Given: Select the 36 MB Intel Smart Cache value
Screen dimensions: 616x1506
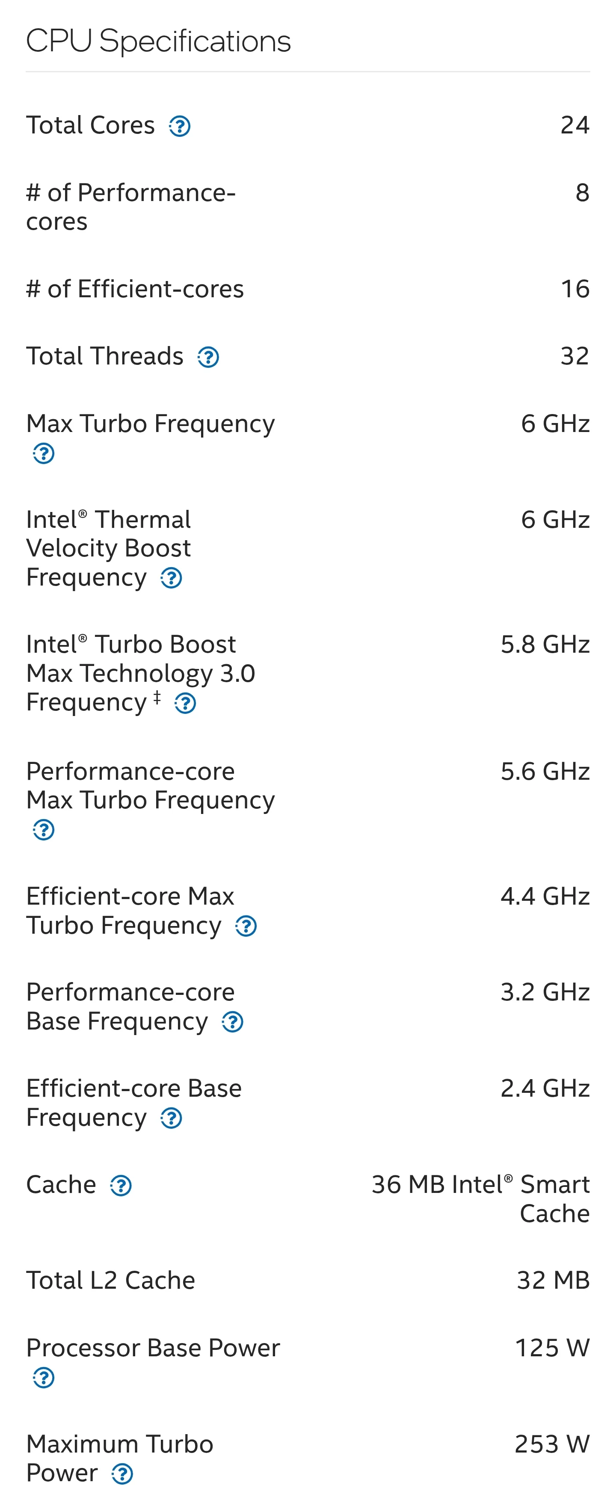Looking at the screenshot, I should tap(480, 1198).
